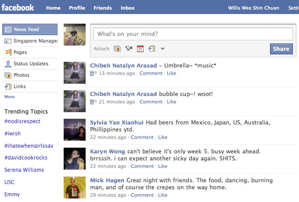This screenshot has width=299, height=202.
Task: Click the attach video camera icon
Action: pyautogui.click(x=129, y=49)
